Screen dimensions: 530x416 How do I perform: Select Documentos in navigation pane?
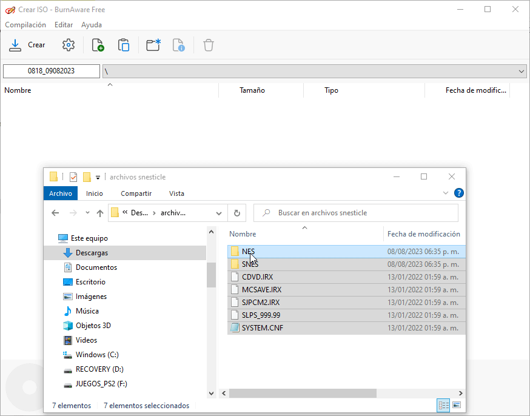(x=96, y=267)
